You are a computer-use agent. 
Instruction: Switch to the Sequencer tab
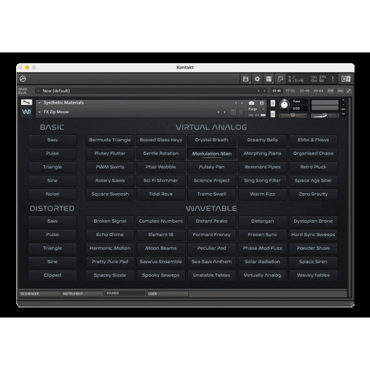pyautogui.click(x=39, y=294)
